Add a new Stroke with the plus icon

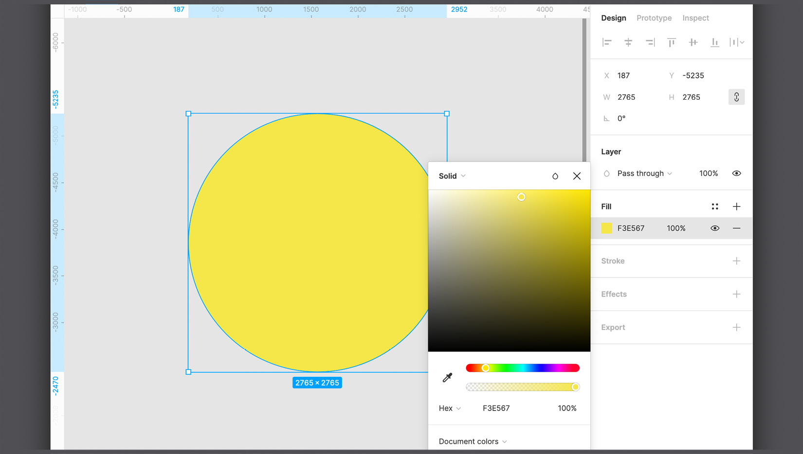point(737,261)
